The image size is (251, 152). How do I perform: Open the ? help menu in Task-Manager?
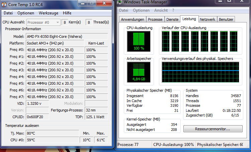[x=173, y=10]
